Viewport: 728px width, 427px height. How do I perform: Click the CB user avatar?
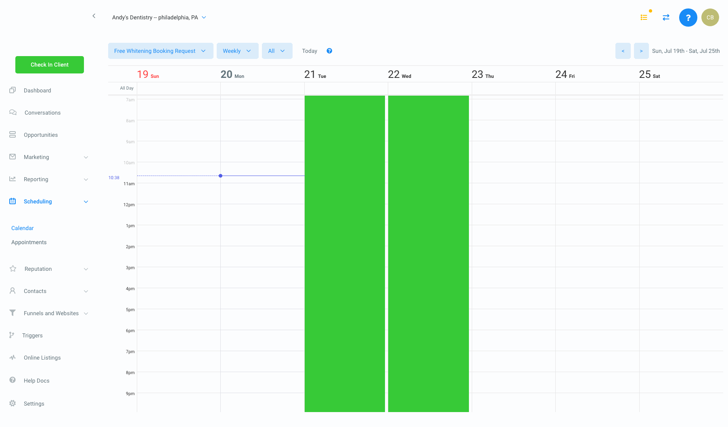[x=710, y=18]
